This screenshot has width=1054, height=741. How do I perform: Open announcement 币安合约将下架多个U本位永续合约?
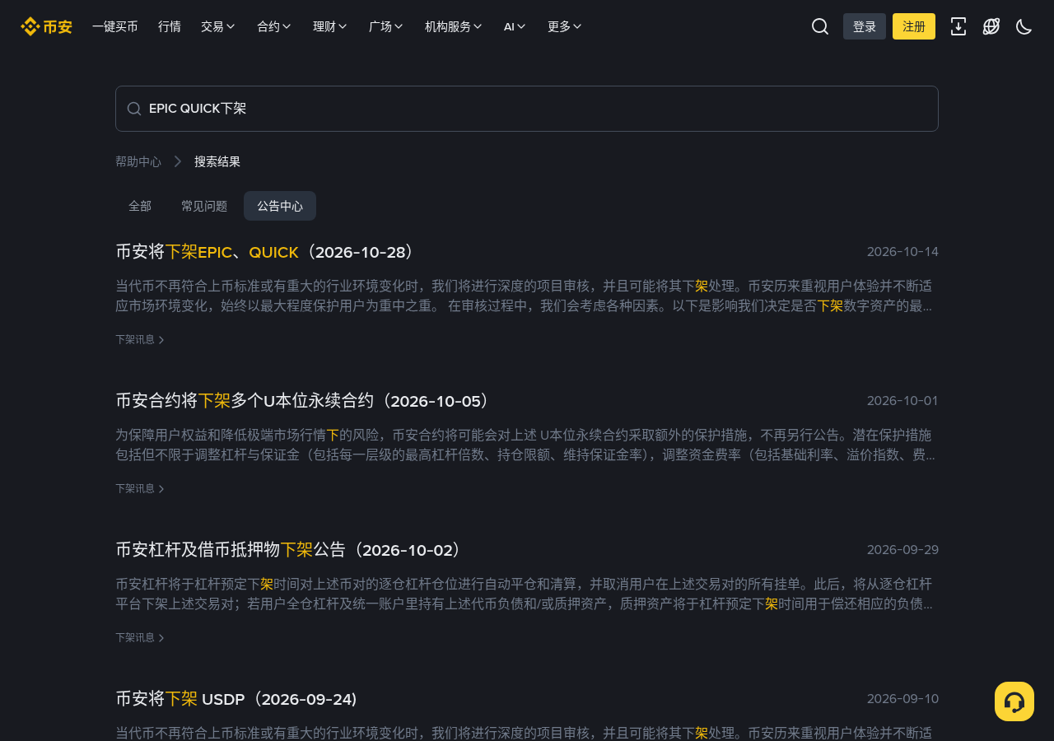(305, 401)
